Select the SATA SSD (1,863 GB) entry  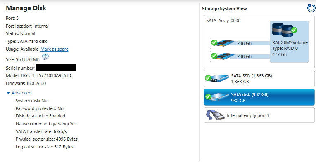pyautogui.click(x=259, y=79)
